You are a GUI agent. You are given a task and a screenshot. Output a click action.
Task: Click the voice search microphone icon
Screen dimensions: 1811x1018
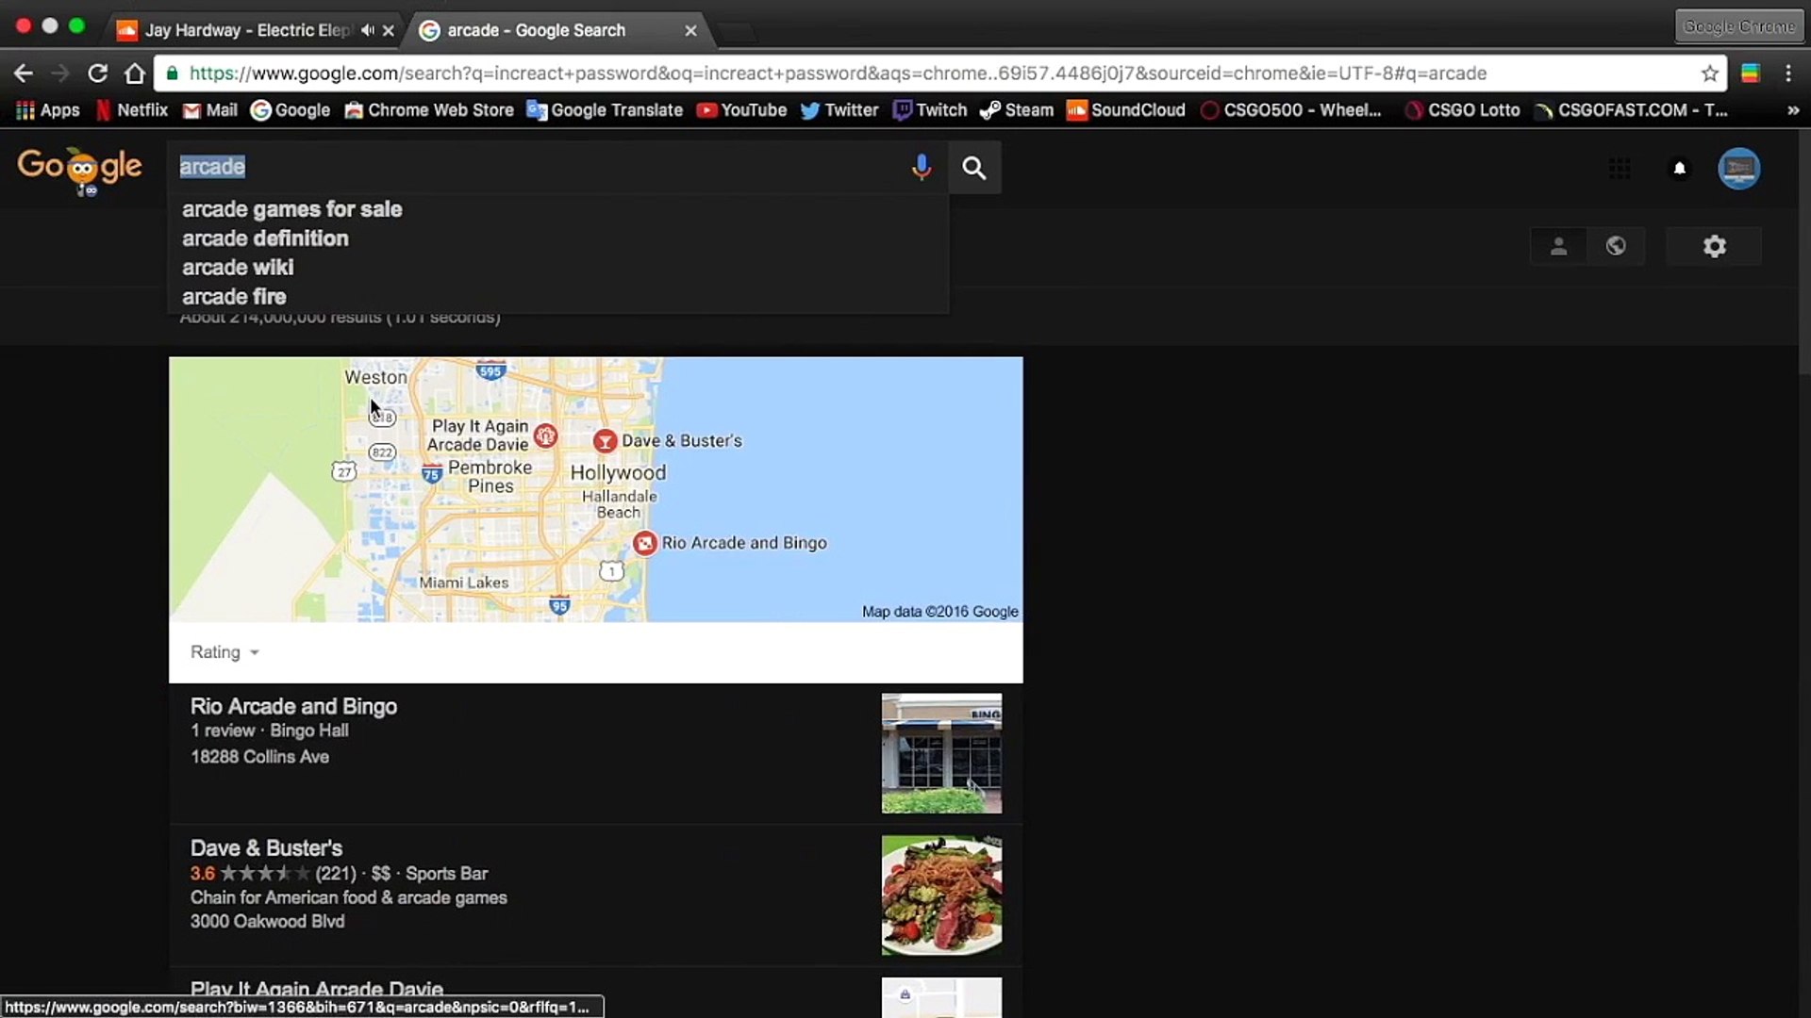[x=921, y=168]
